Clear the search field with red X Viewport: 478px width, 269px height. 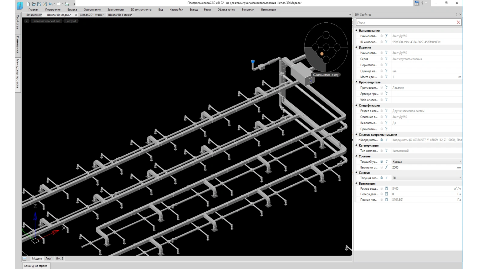458,22
